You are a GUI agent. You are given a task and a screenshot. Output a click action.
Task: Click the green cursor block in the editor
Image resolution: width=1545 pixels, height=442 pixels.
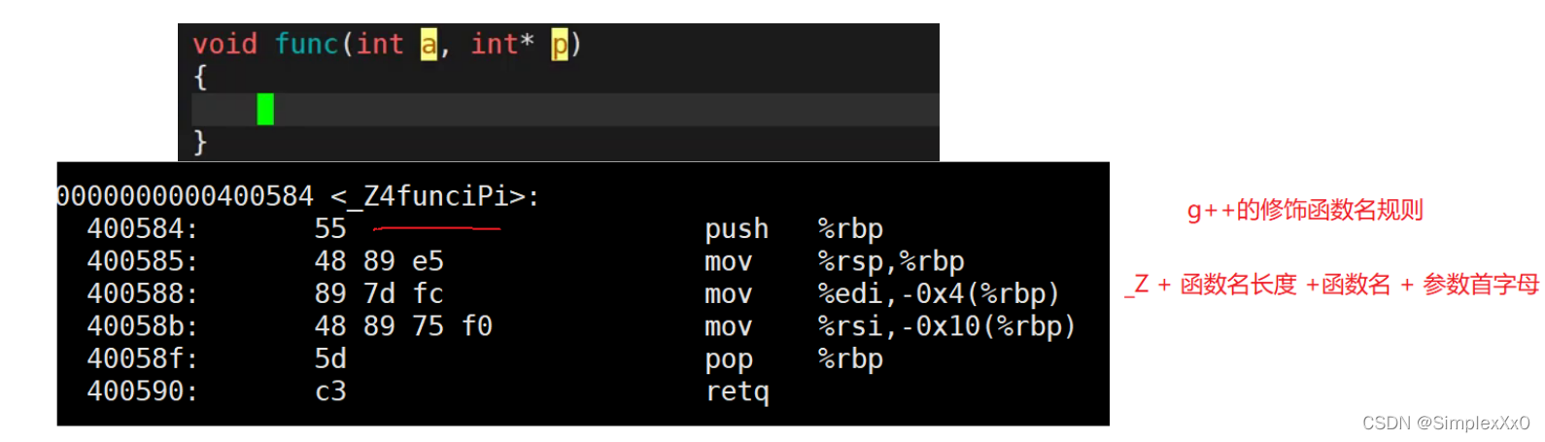[x=265, y=109]
